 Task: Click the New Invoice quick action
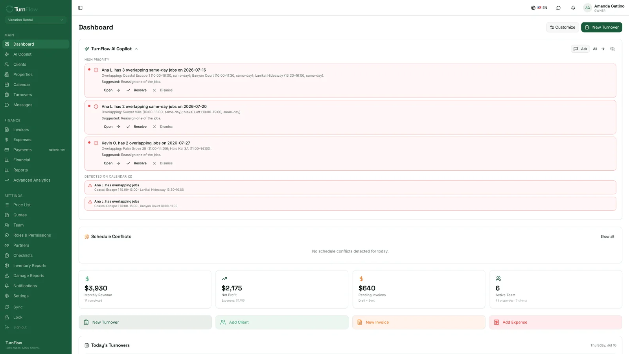(x=419, y=322)
